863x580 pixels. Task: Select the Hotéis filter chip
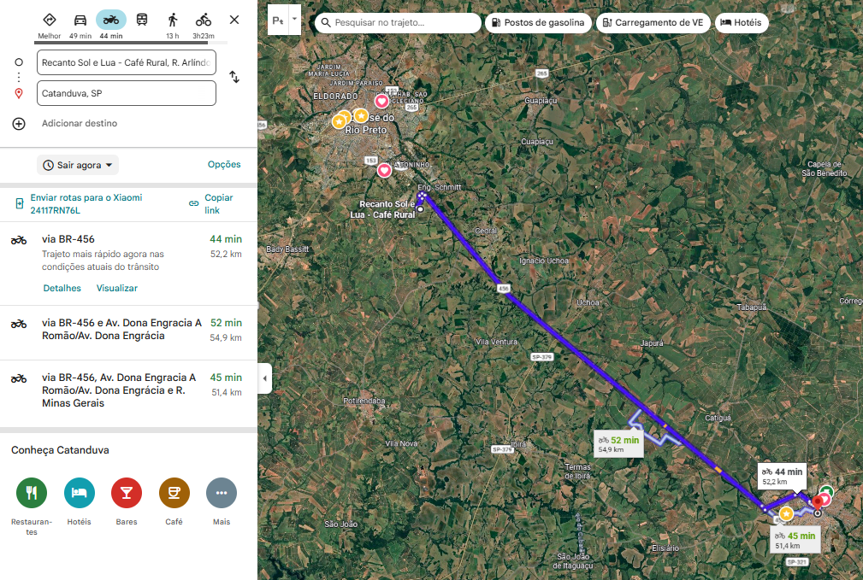click(x=741, y=23)
